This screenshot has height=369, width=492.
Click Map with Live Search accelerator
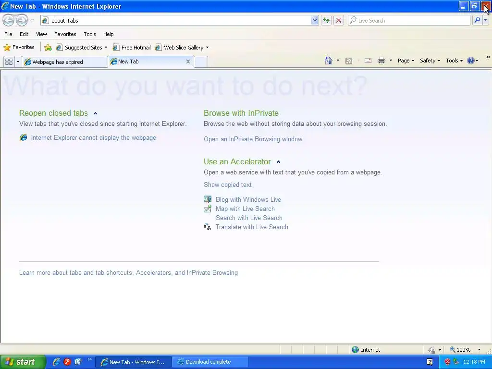tap(245, 209)
